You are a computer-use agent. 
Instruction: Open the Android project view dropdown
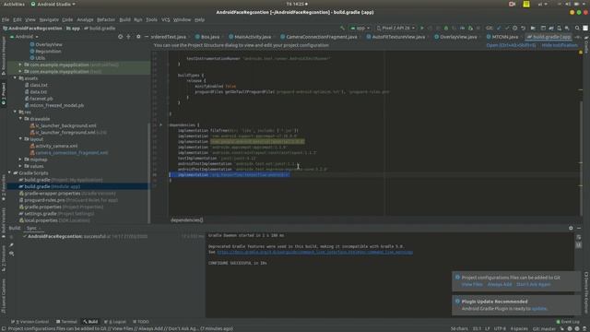(24, 37)
